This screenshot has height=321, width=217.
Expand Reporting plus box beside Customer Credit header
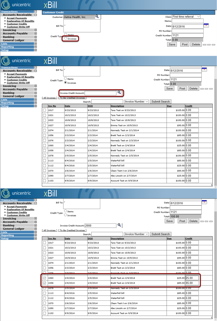click(x=36, y=47)
